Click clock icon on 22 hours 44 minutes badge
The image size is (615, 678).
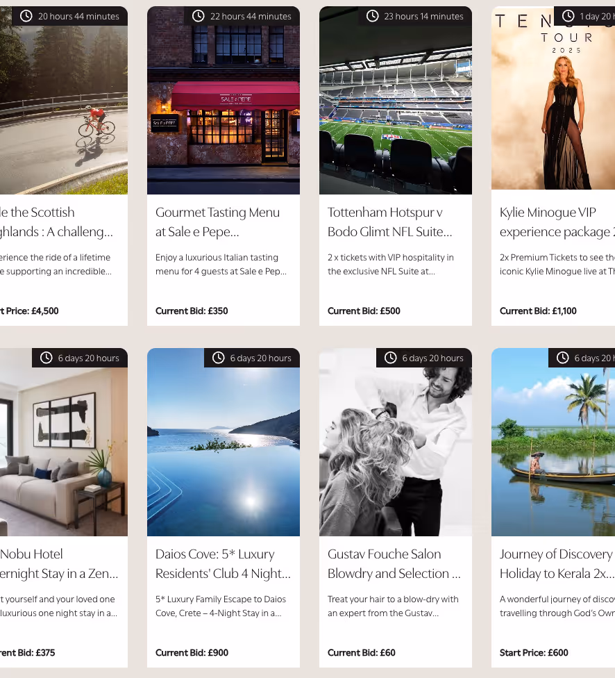point(199,16)
